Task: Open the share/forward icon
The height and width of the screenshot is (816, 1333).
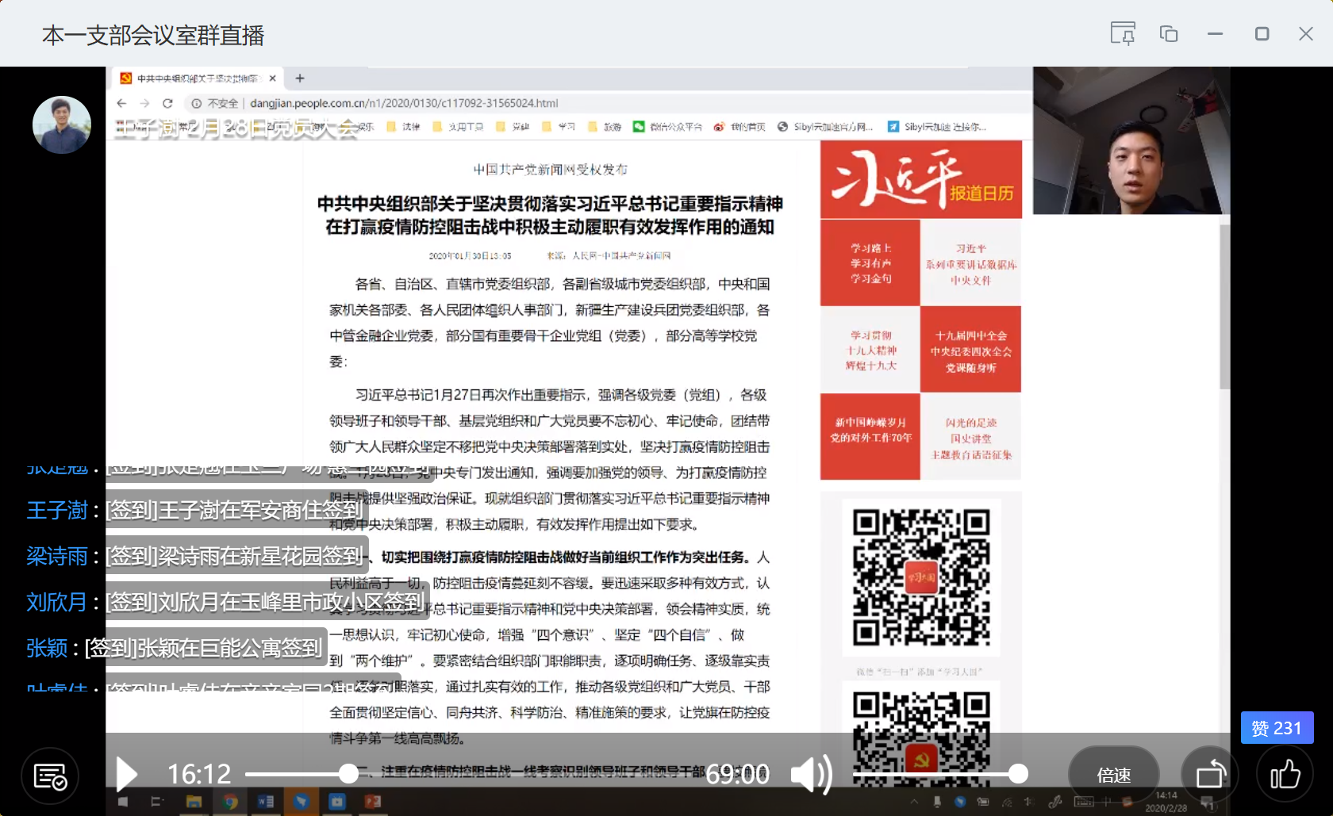Action: (1210, 774)
